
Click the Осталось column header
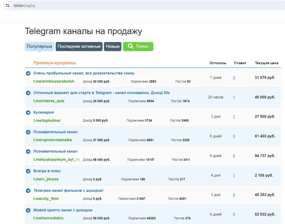click(x=218, y=63)
